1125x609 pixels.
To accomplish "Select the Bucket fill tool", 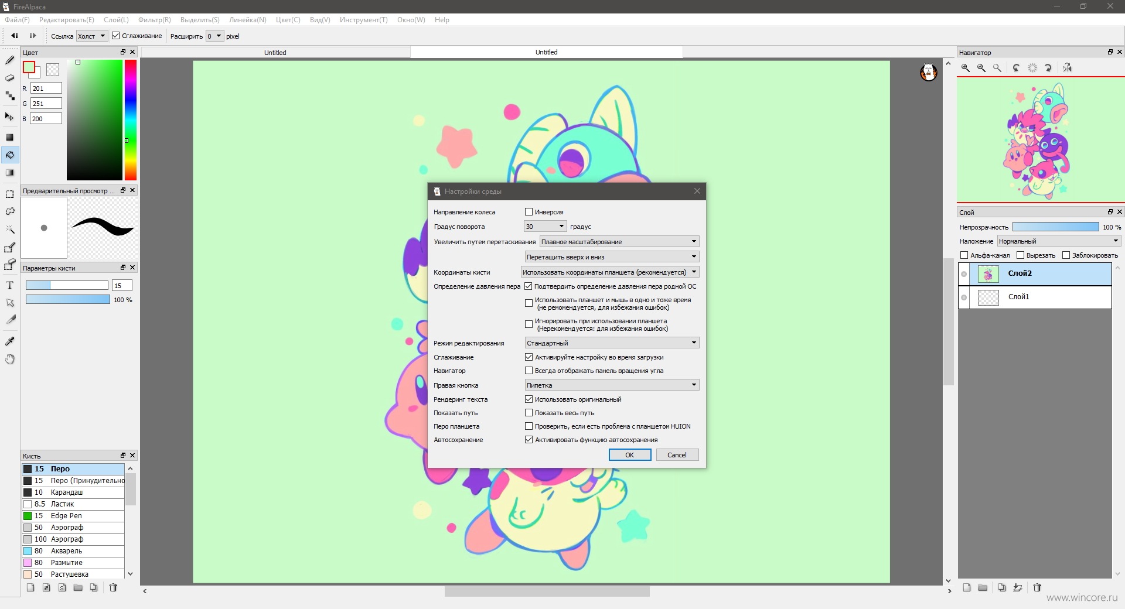I will (x=9, y=155).
